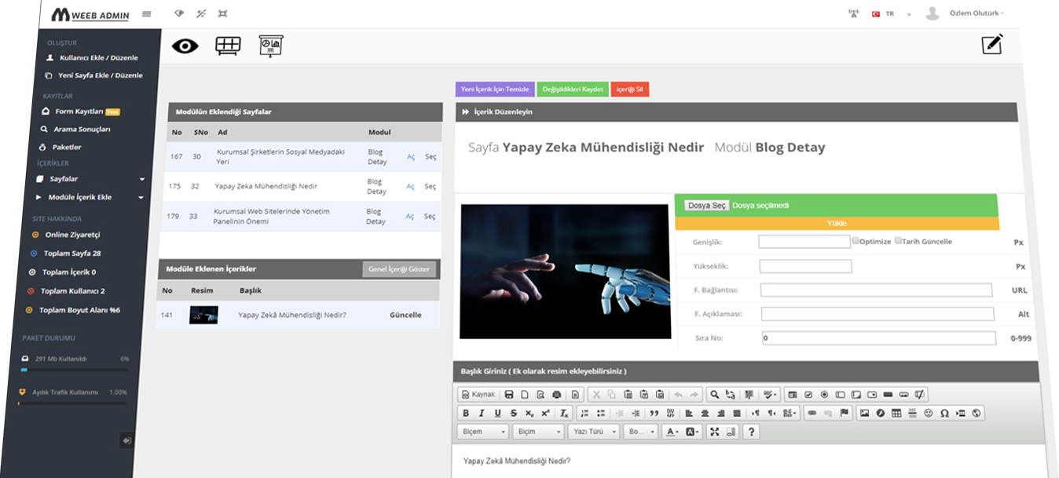Screen dimensions: 1059x478
Task: Click the Kaynak source button in editor
Action: pyautogui.click(x=478, y=394)
